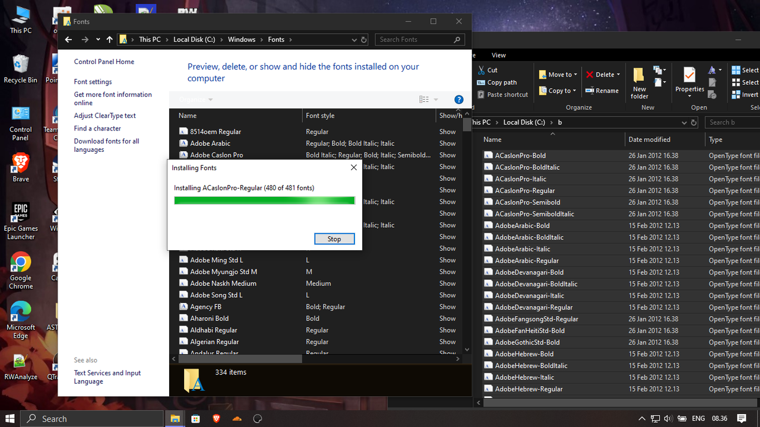Open the notification center icon
760x427 pixels.
tap(742, 418)
